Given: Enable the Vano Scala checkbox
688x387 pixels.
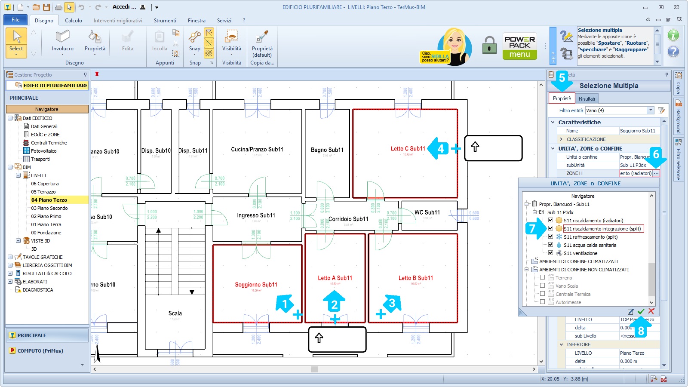Looking at the screenshot, I should coord(542,286).
